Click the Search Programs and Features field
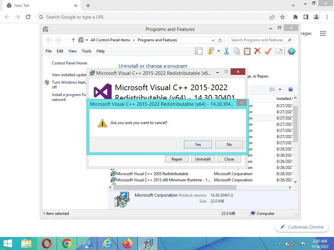334x250 pixels. click(x=261, y=40)
